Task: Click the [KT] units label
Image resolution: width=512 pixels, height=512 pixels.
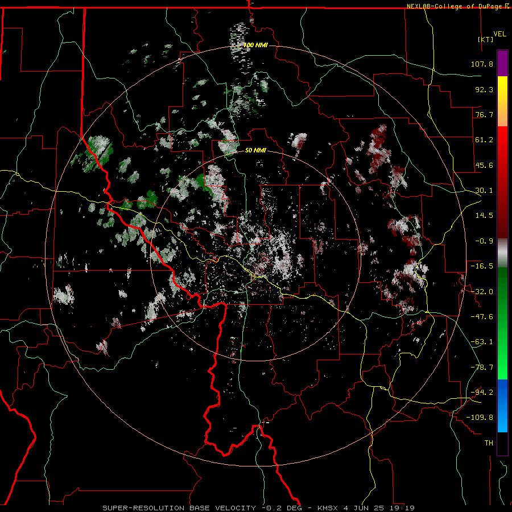Action: tap(485, 39)
